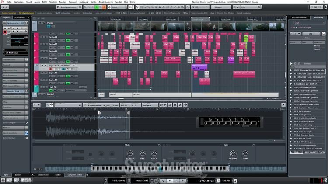Open the Setup gear in toolbar corner
Image resolution: width=328 pixels, height=184 pixels.
coord(326,7)
